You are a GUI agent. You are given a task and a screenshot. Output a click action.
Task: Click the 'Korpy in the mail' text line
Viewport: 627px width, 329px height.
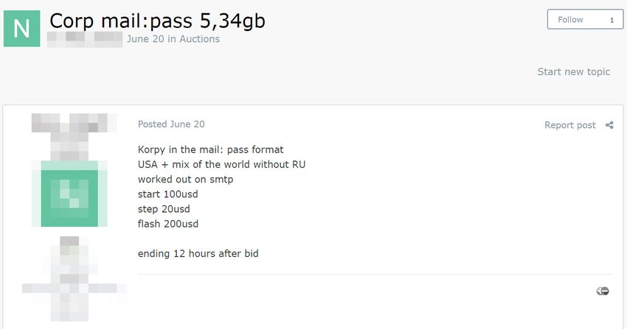click(211, 149)
